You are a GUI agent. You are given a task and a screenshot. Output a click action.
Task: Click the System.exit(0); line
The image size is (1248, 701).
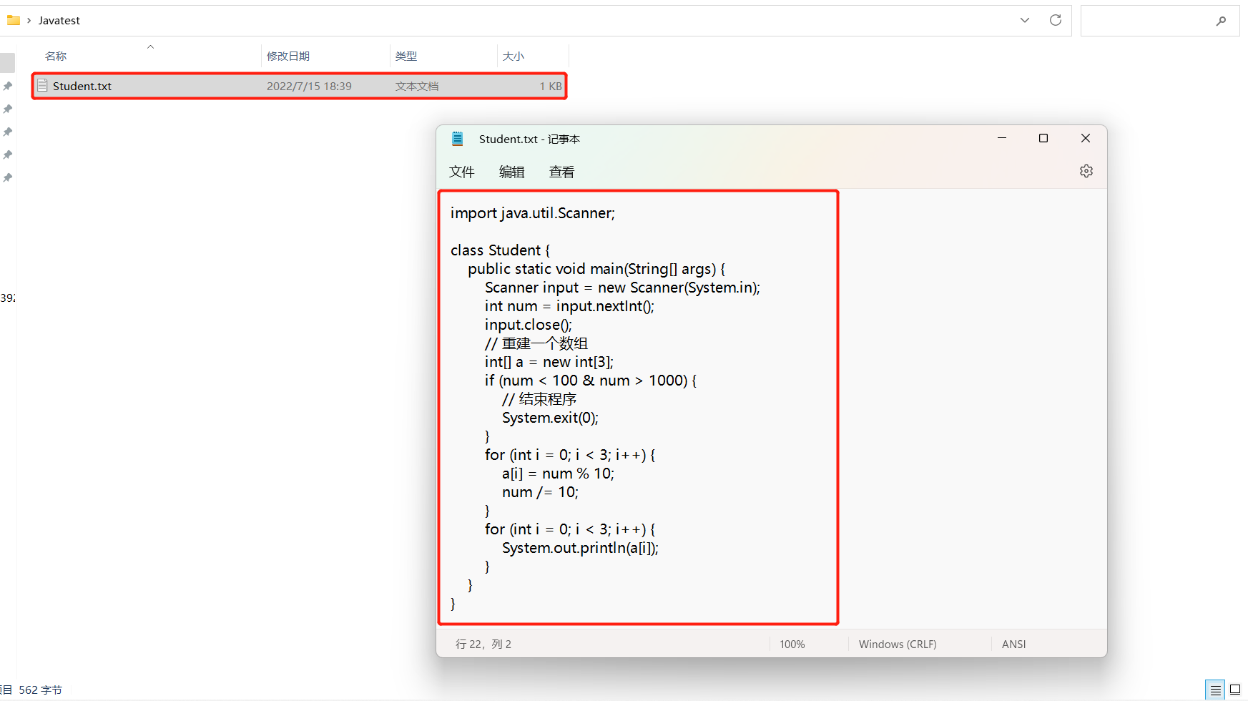pos(550,418)
